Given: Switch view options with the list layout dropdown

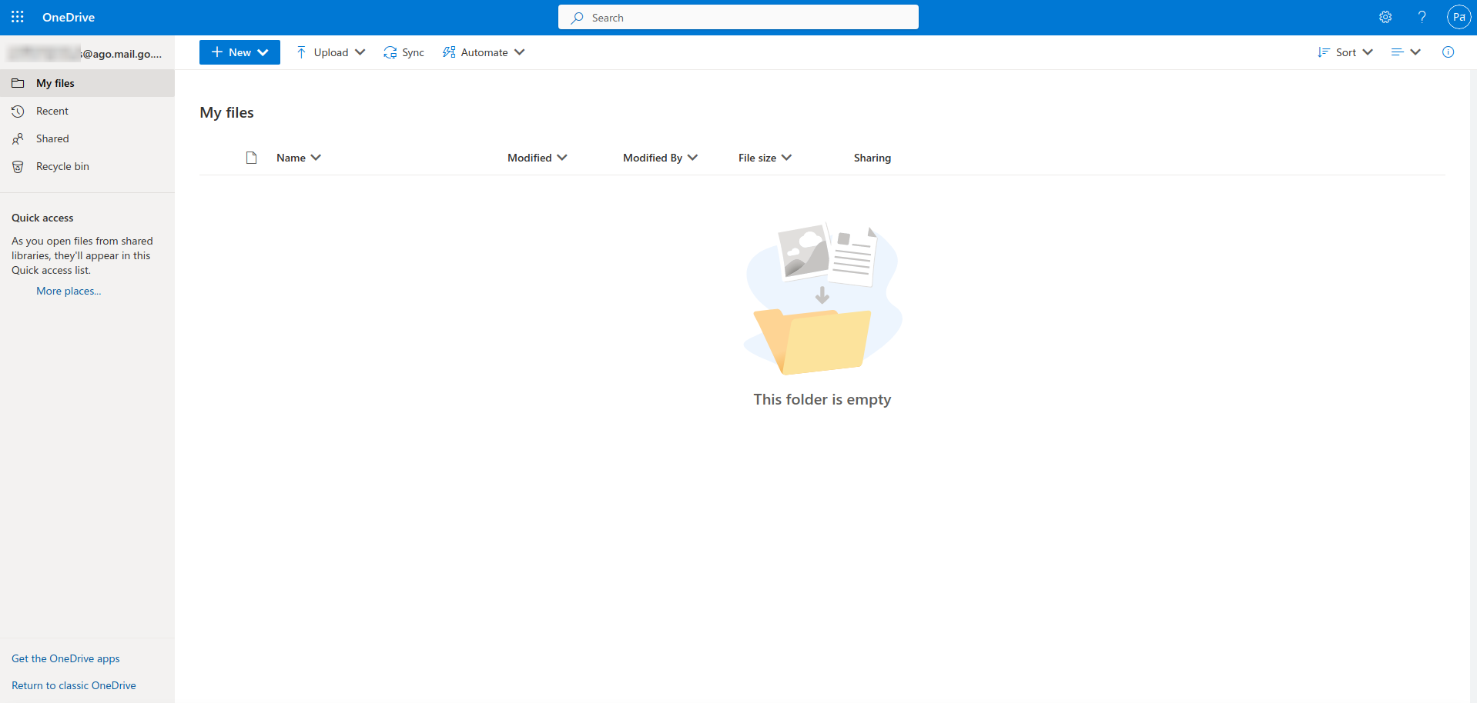Looking at the screenshot, I should coord(1405,52).
